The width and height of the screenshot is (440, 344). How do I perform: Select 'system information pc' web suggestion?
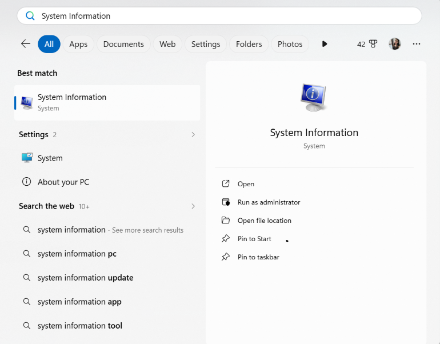click(107, 254)
